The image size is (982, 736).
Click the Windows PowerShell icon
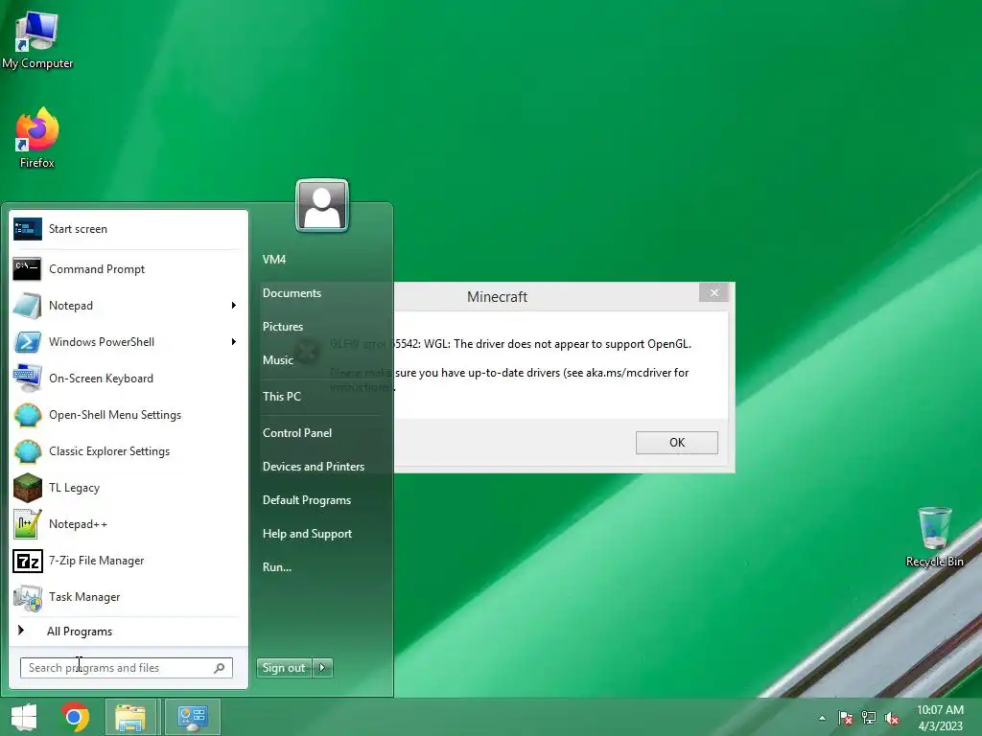click(27, 342)
